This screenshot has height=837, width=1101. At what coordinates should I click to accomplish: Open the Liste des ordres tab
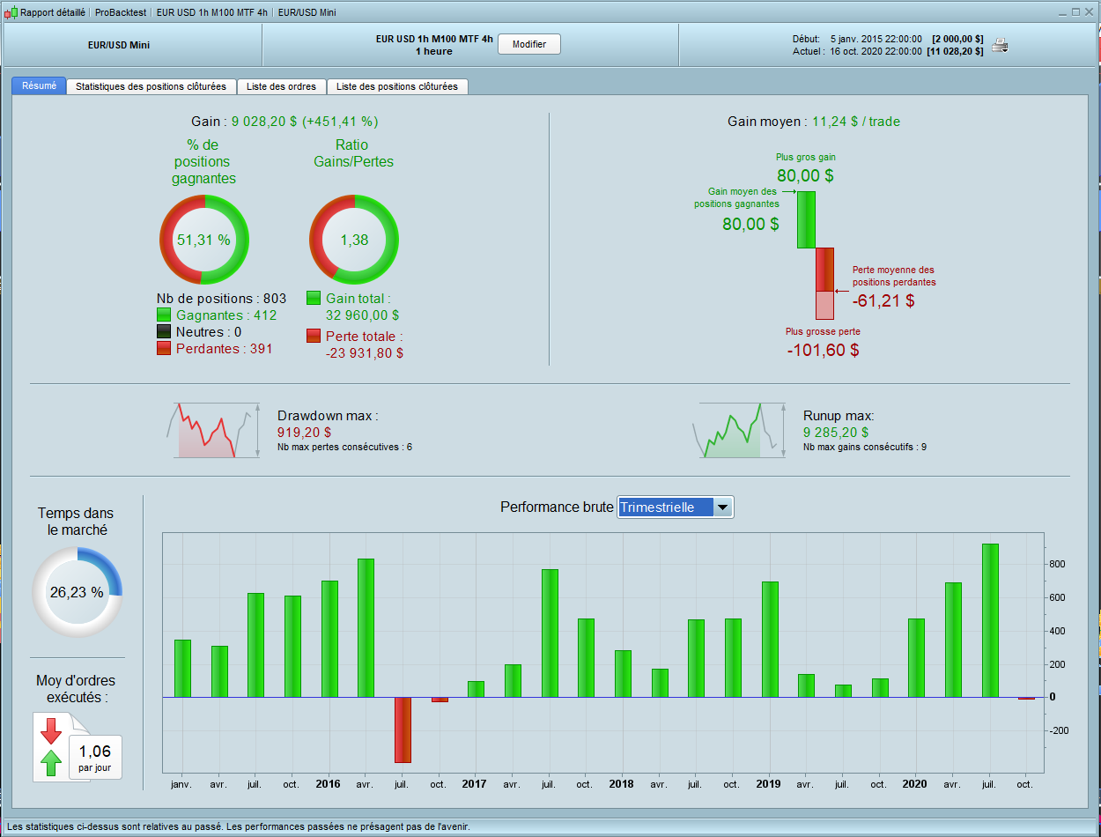click(x=282, y=86)
